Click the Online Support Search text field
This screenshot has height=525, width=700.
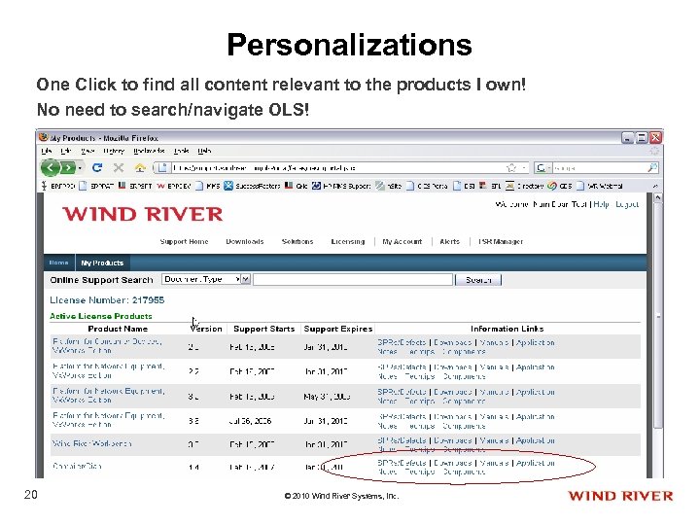tap(353, 279)
